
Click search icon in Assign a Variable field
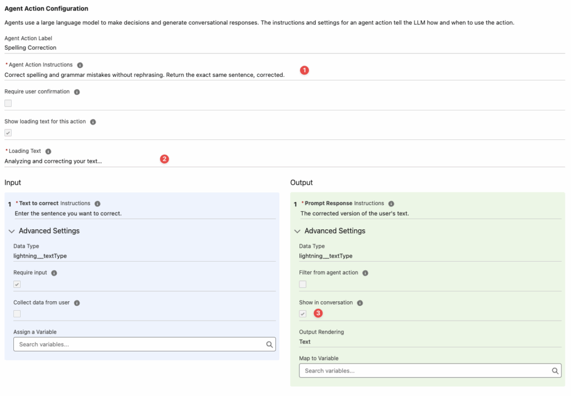[x=269, y=345]
